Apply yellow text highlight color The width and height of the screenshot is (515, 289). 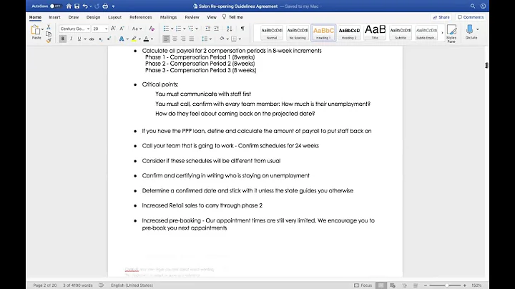click(134, 39)
